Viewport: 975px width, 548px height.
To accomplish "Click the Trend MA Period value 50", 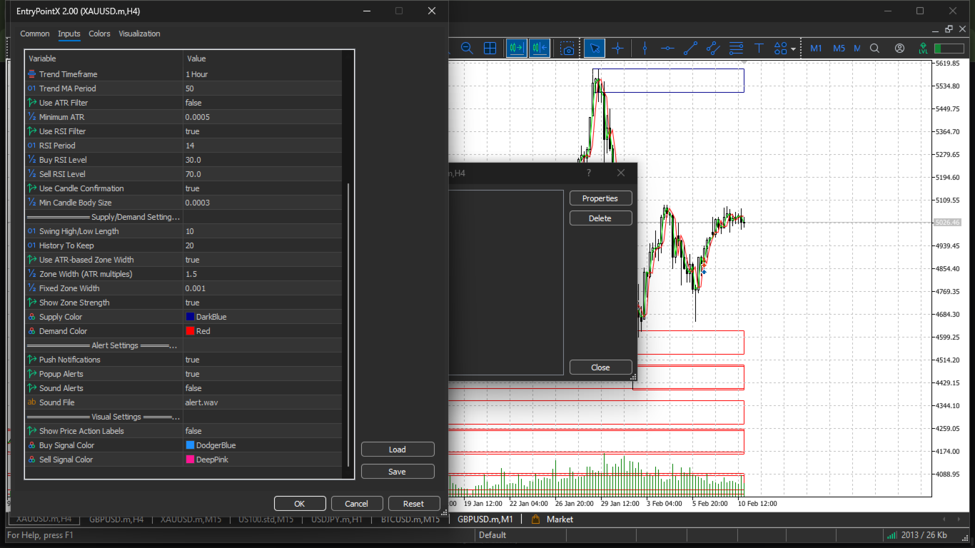I will tap(263, 88).
